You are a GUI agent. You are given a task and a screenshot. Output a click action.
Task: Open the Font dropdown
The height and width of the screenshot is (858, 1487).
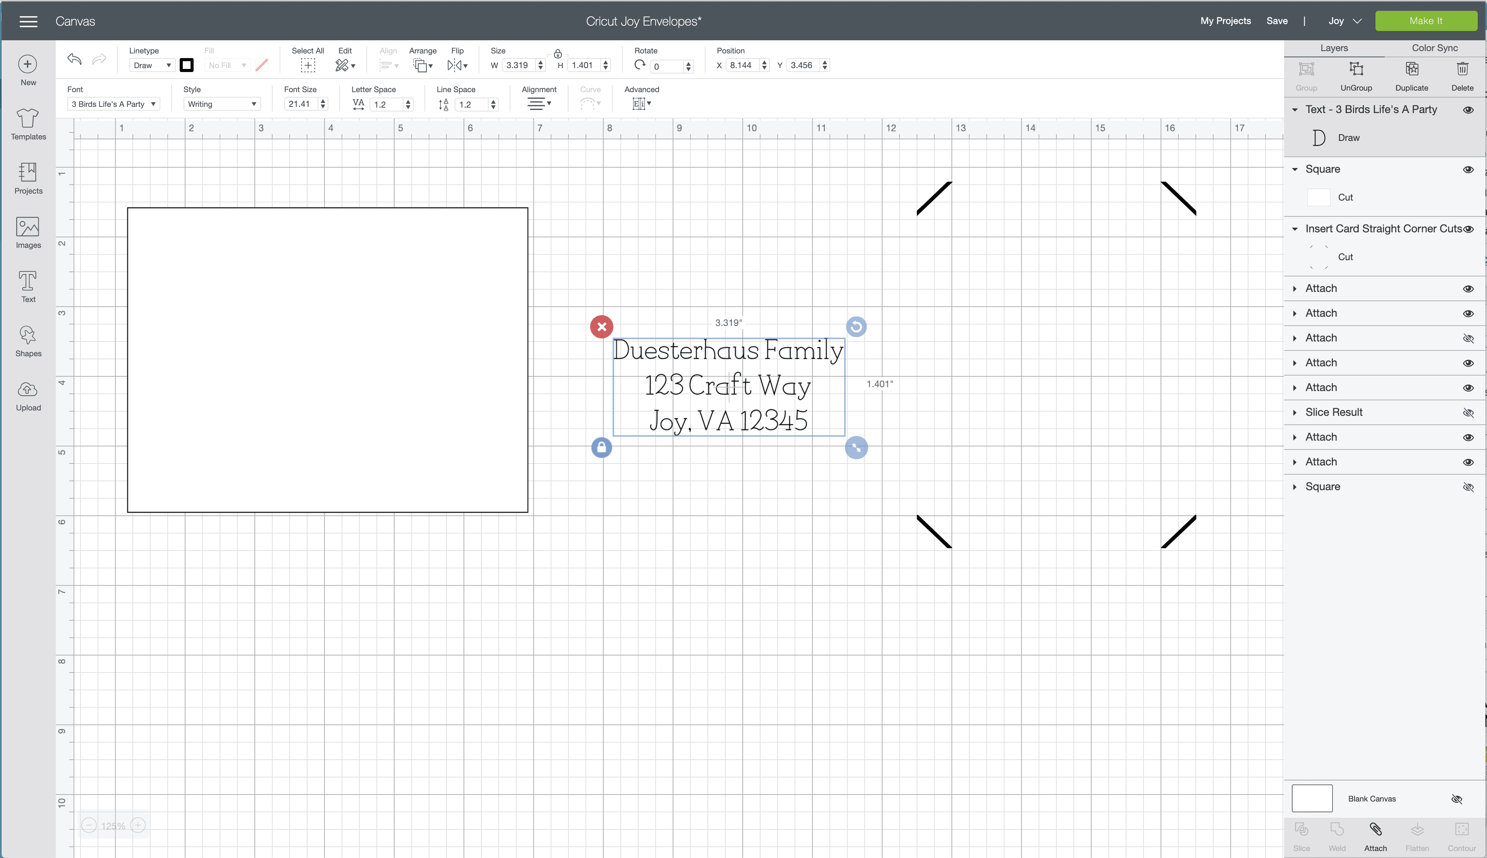coord(113,104)
